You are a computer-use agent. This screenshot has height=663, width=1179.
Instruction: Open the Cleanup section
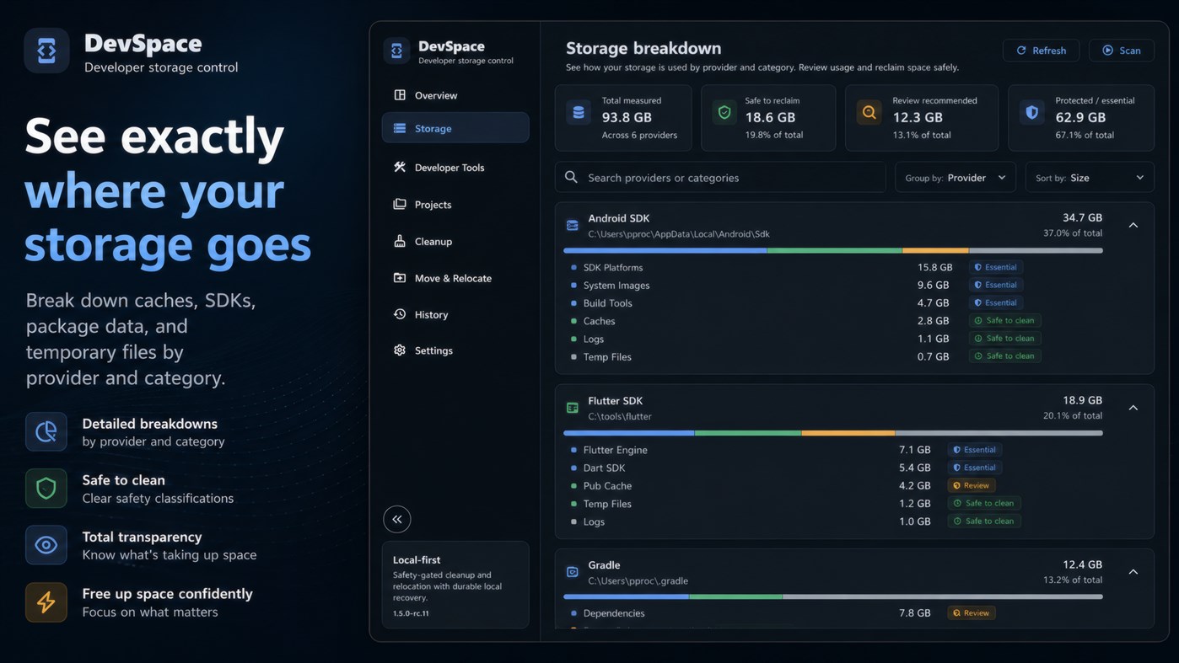pos(455,242)
